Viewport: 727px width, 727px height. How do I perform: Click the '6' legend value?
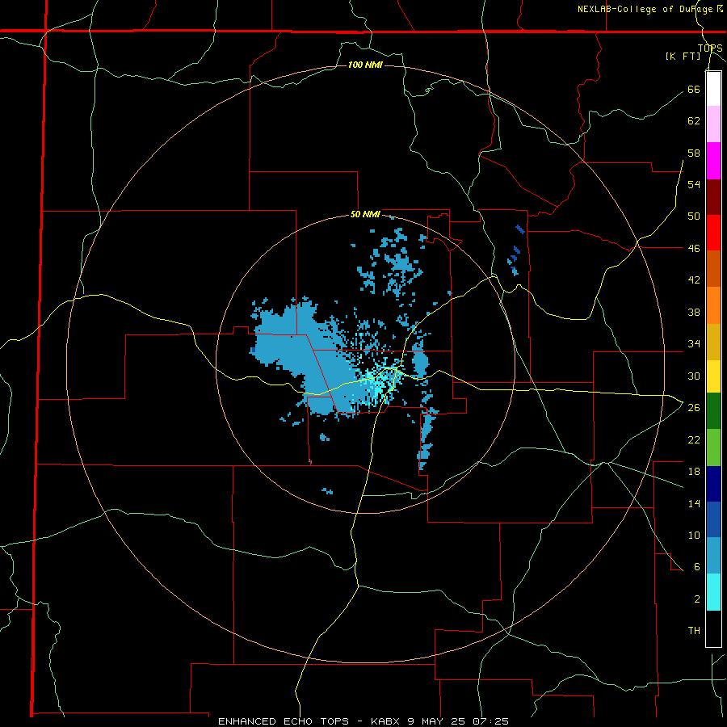[697, 567]
